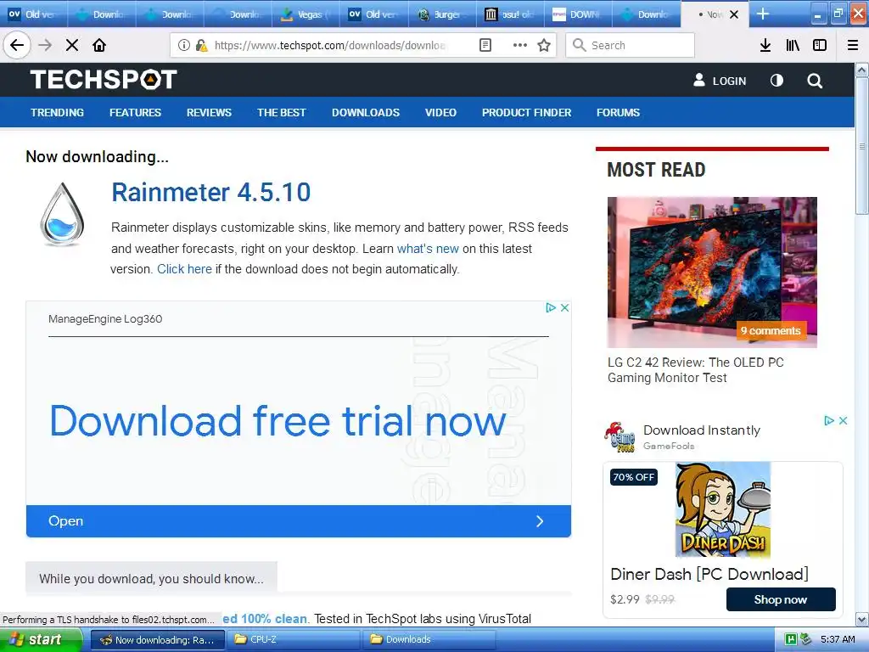This screenshot has width=869, height=652.
Task: Open the PRODUCT FINDER page
Action: click(526, 113)
